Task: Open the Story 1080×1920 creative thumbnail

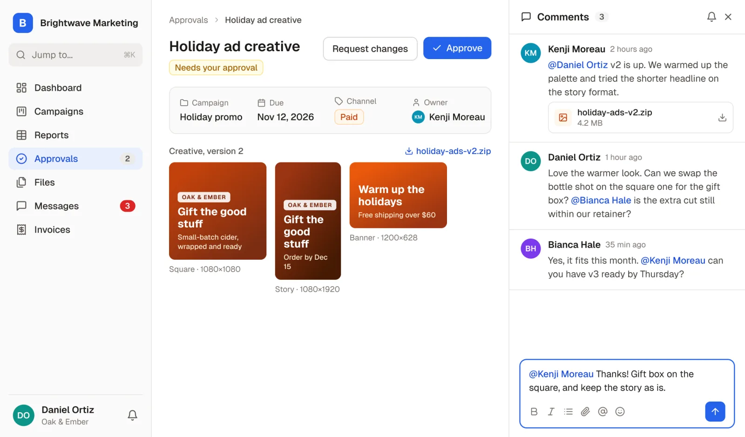Action: tap(308, 221)
